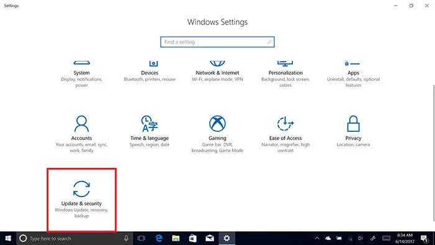The height and width of the screenshot is (245, 435).
Task: Click the 'Uninstall, defaults, optional features' description
Action: pos(353,82)
